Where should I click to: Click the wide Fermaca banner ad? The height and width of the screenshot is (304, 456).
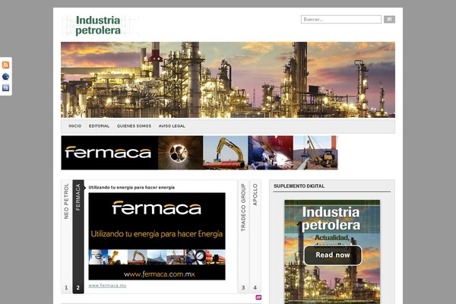coord(199,153)
